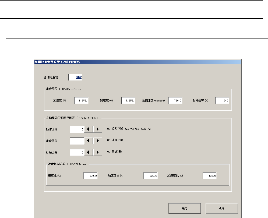Decrease 行程区分 with left arrow
Viewport: 268px width, 218px height.
coord(88,152)
